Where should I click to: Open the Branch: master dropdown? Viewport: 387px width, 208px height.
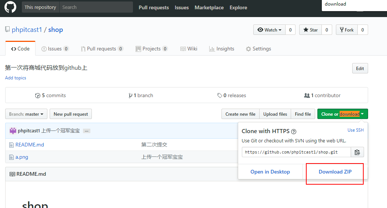pyautogui.click(x=26, y=114)
